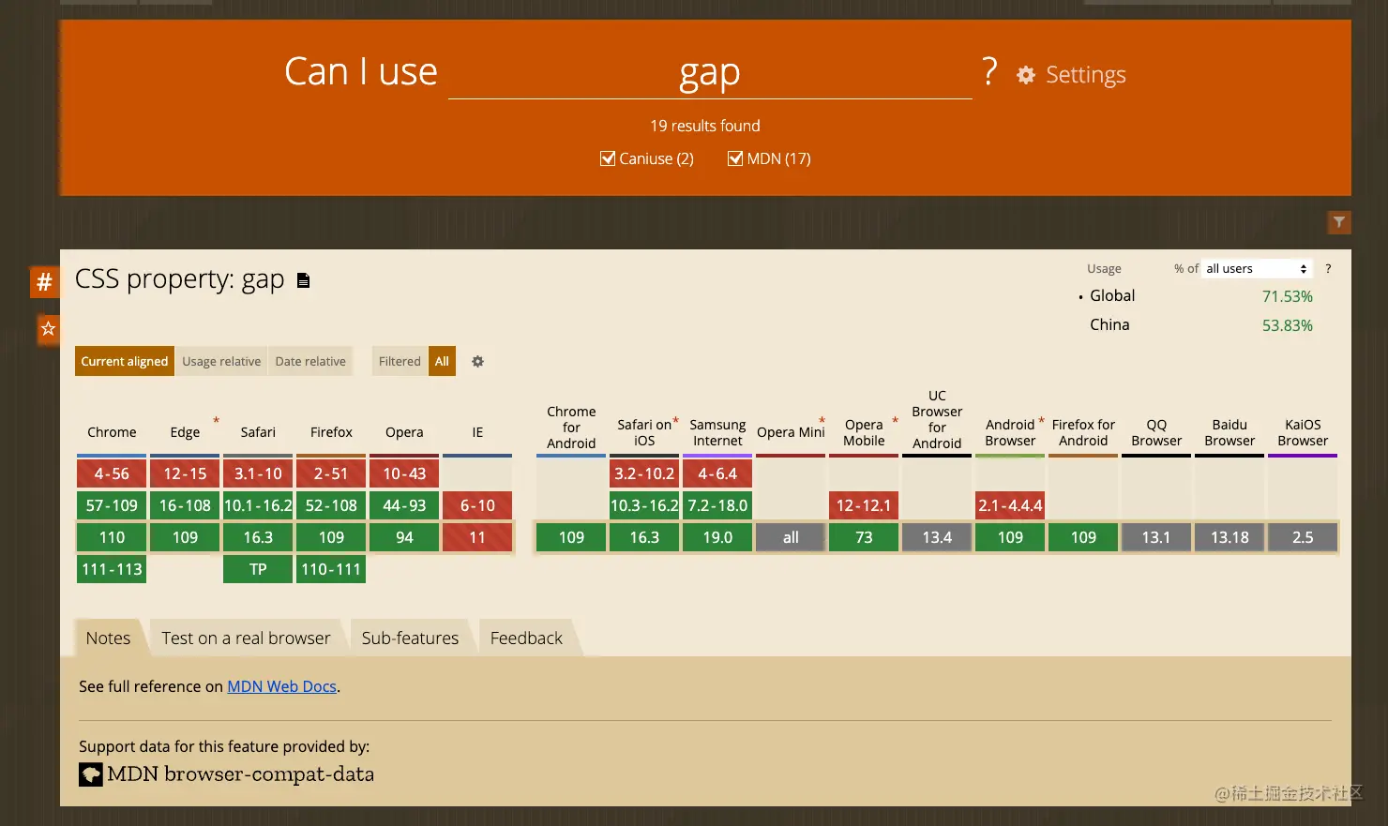
Task: Select the All browsers option
Action: (442, 361)
